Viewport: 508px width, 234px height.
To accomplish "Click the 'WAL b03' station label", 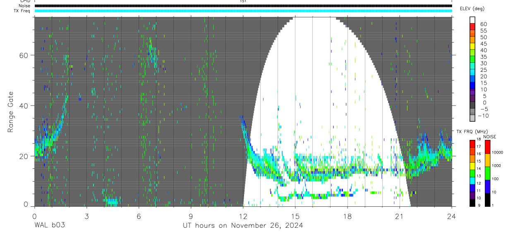I will coord(50,225).
